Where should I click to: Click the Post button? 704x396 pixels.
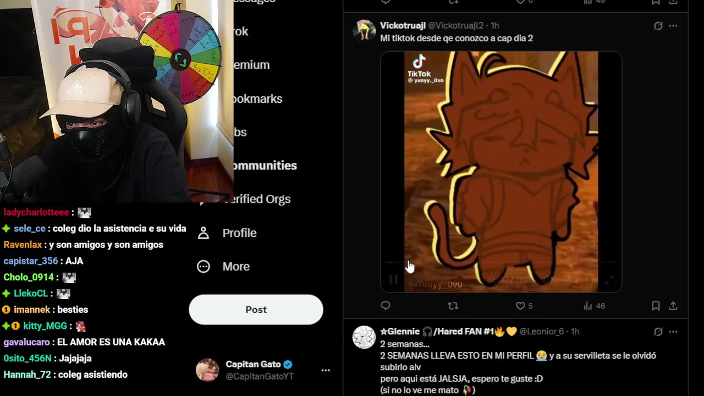coord(256,310)
